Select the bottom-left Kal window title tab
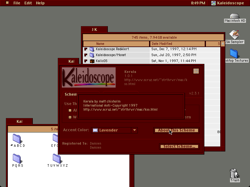 coord(19,121)
